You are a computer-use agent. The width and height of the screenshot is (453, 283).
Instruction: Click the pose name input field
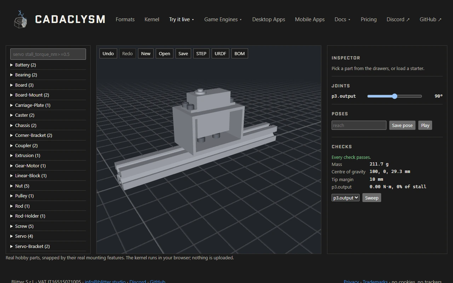click(359, 125)
